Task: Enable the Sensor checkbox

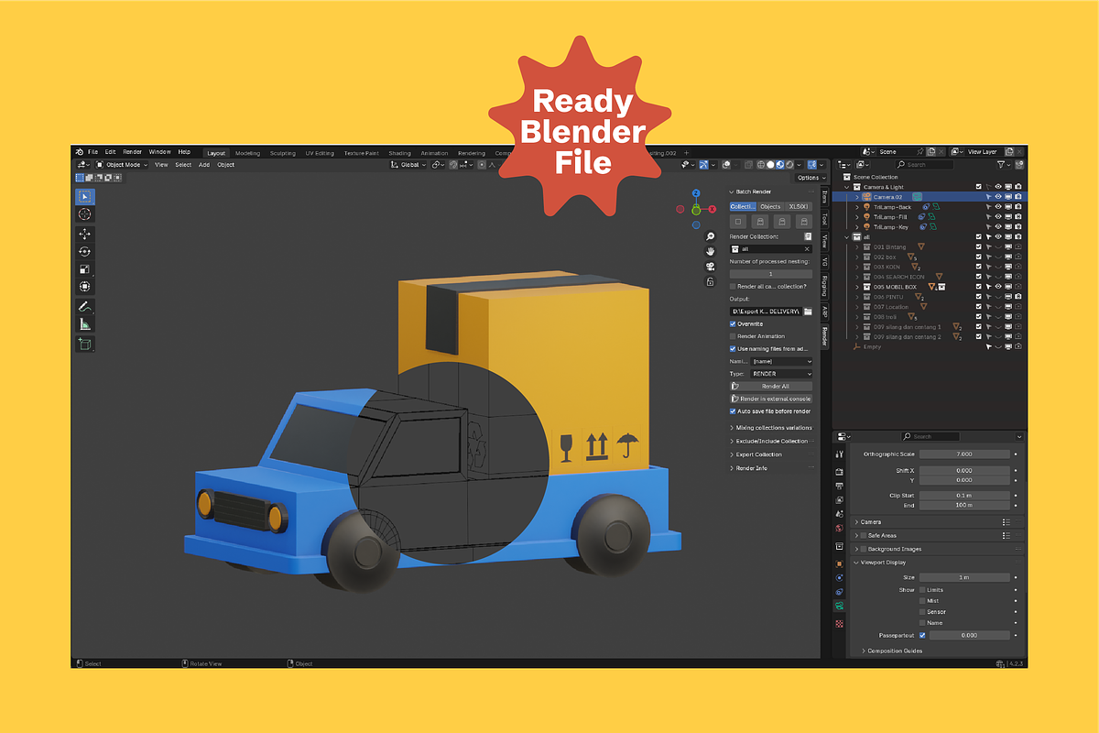Action: point(922,612)
